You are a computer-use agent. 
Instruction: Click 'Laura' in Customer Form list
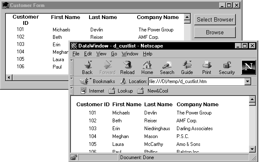click(58, 60)
